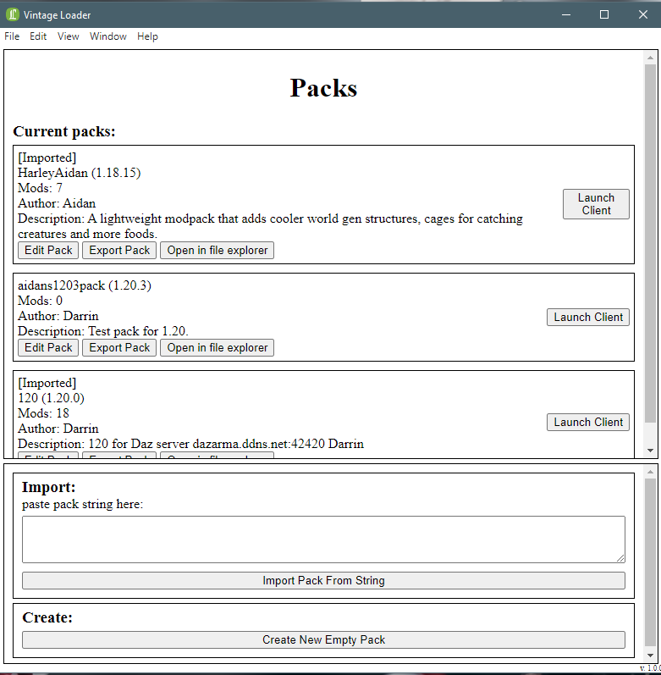Edit the HarleyAidan pack
The image size is (661, 675).
coord(48,251)
